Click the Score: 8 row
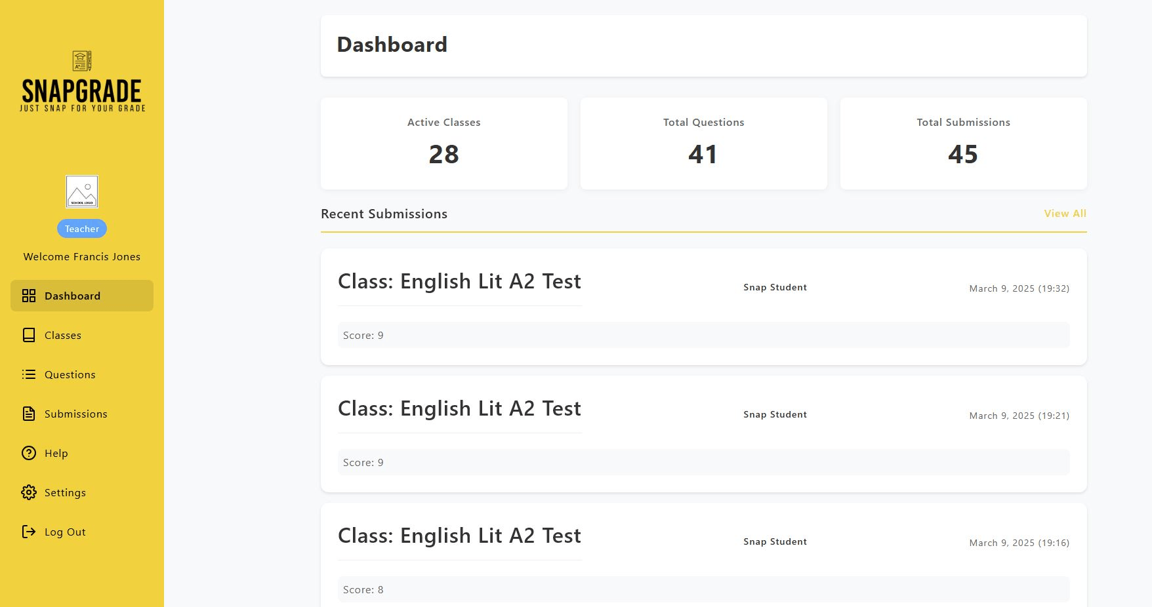The image size is (1152, 607). (x=703, y=589)
